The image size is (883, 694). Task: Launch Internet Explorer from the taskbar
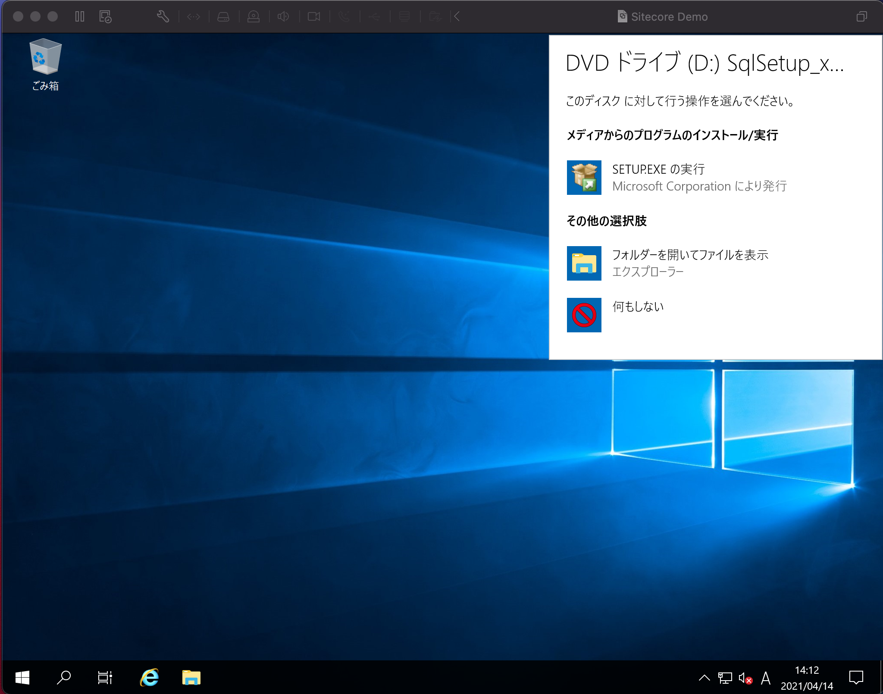tap(149, 678)
